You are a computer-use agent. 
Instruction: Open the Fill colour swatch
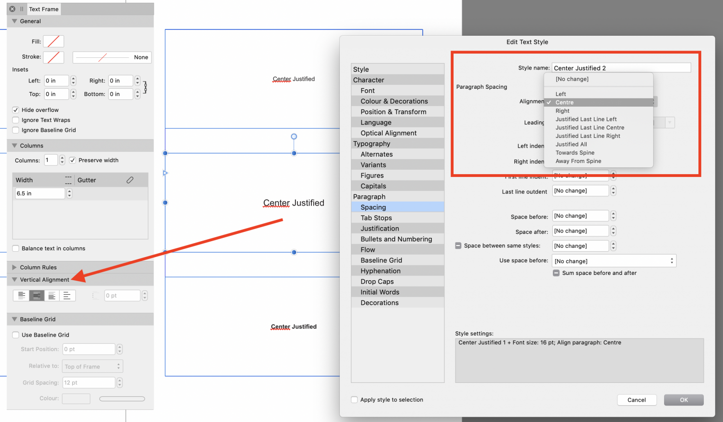point(54,41)
